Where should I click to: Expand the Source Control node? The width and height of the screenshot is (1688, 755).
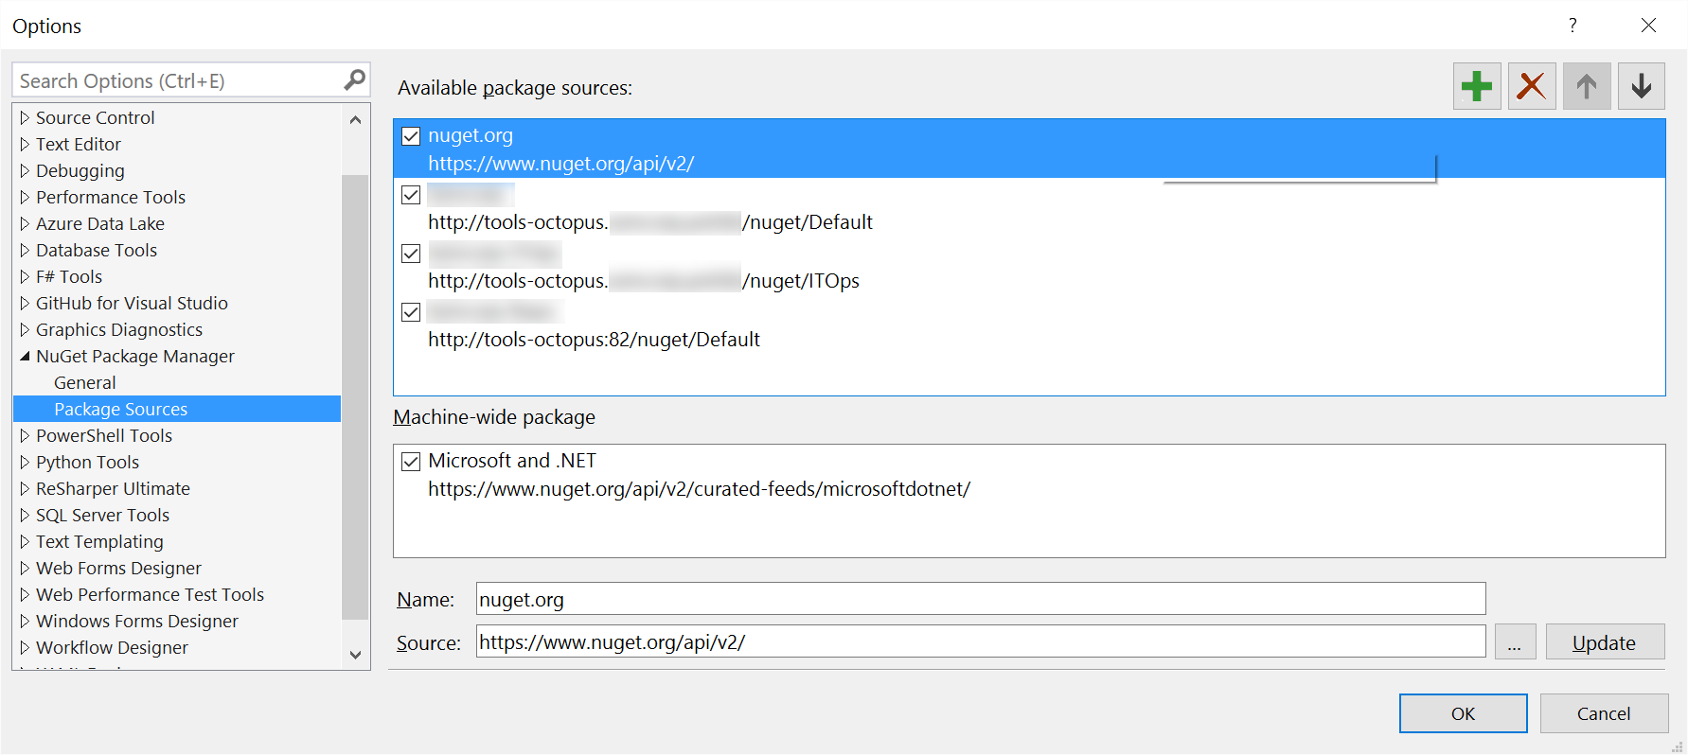point(25,118)
